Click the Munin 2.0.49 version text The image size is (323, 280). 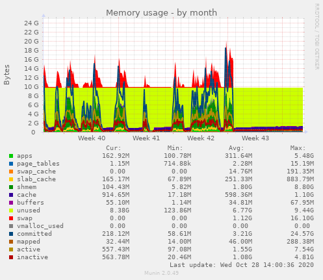click(x=162, y=273)
